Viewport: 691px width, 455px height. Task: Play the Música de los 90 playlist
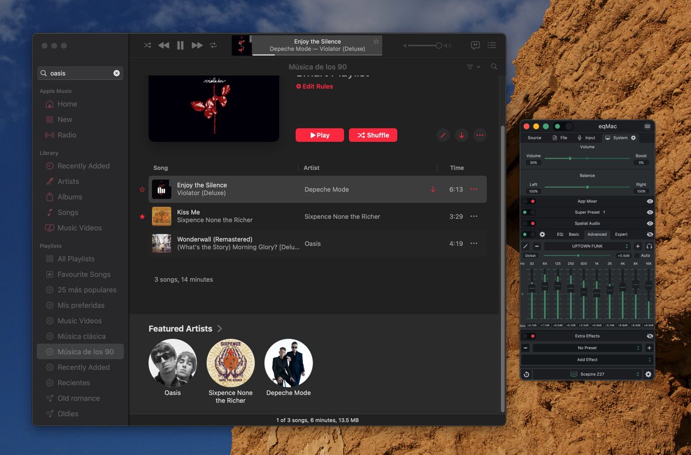click(320, 135)
